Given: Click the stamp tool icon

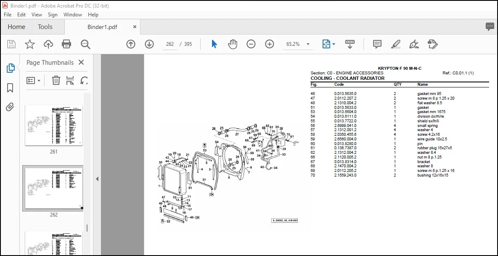Looking at the screenshot, I should (x=432, y=44).
